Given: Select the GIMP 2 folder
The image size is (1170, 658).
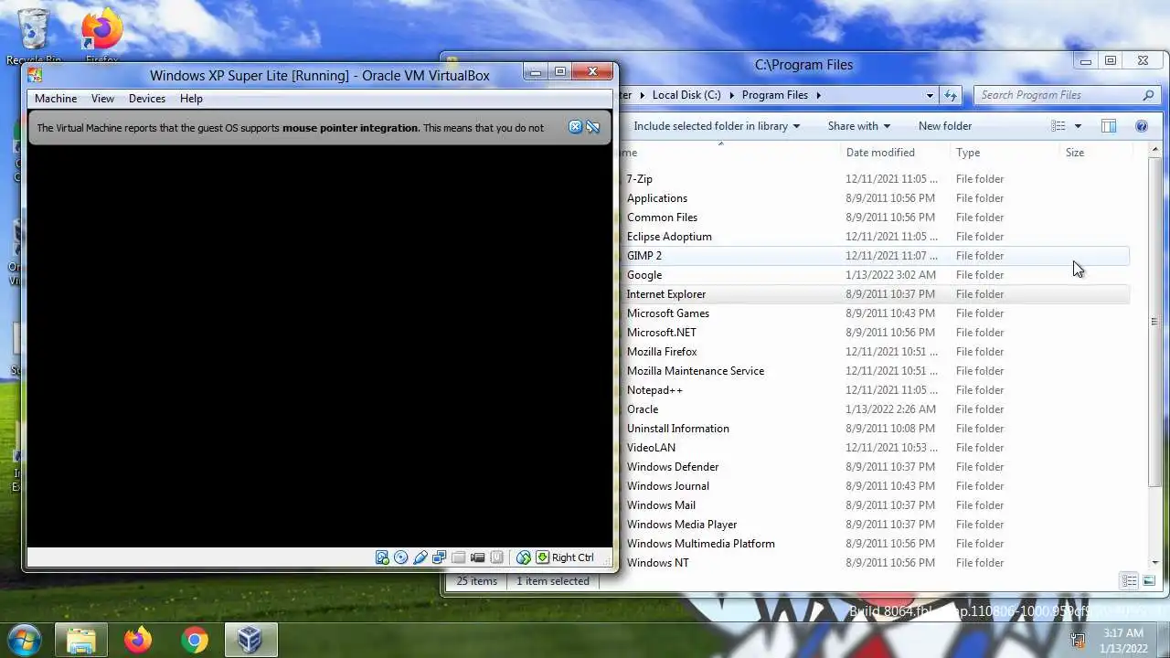Looking at the screenshot, I should pos(873,256).
